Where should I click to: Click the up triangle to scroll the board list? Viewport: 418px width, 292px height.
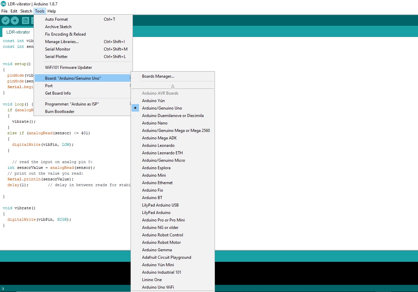(173, 86)
